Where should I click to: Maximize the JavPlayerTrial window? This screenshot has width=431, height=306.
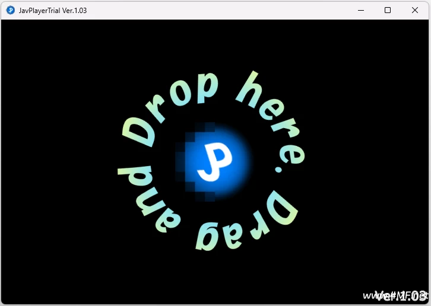[x=388, y=10]
